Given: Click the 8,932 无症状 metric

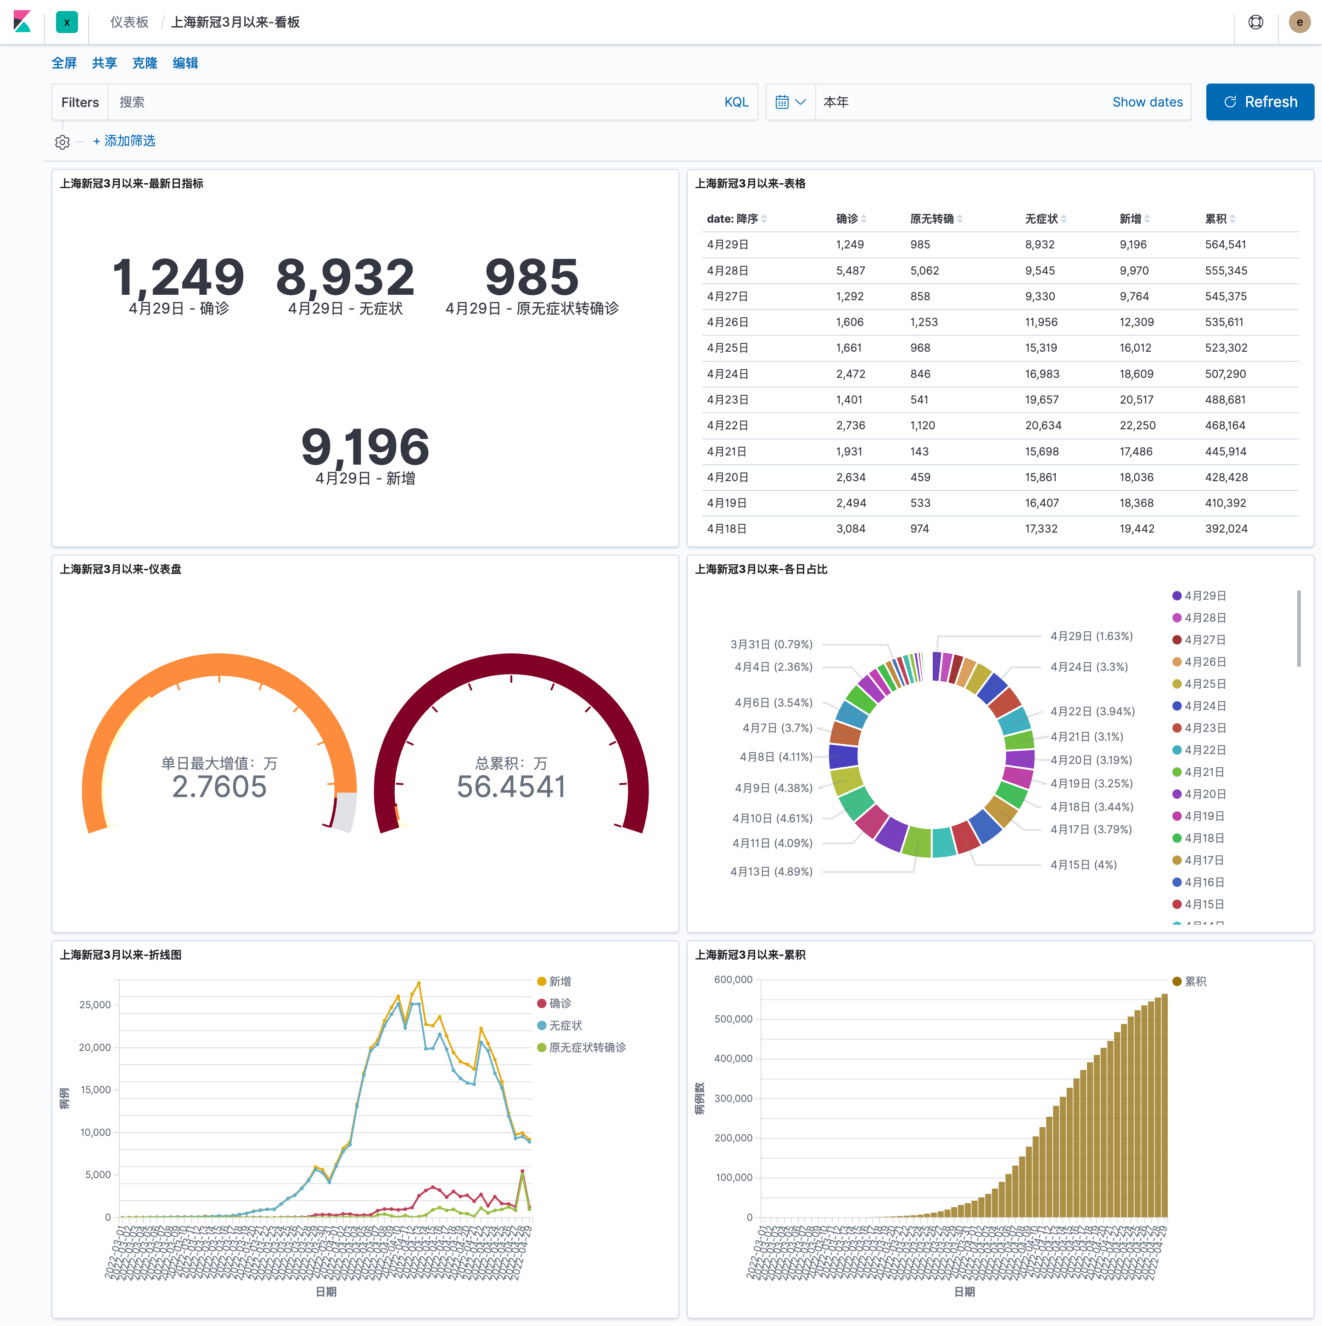Looking at the screenshot, I should (345, 277).
